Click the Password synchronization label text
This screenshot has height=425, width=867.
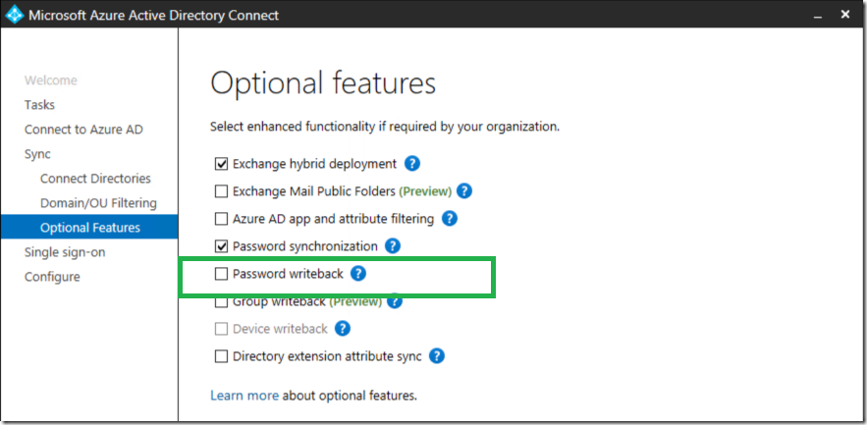coord(305,246)
